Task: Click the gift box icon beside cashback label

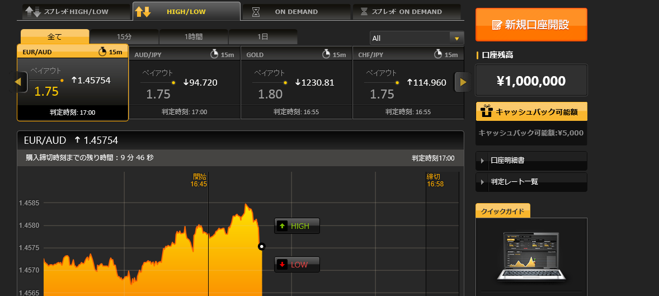Action: 486,111
